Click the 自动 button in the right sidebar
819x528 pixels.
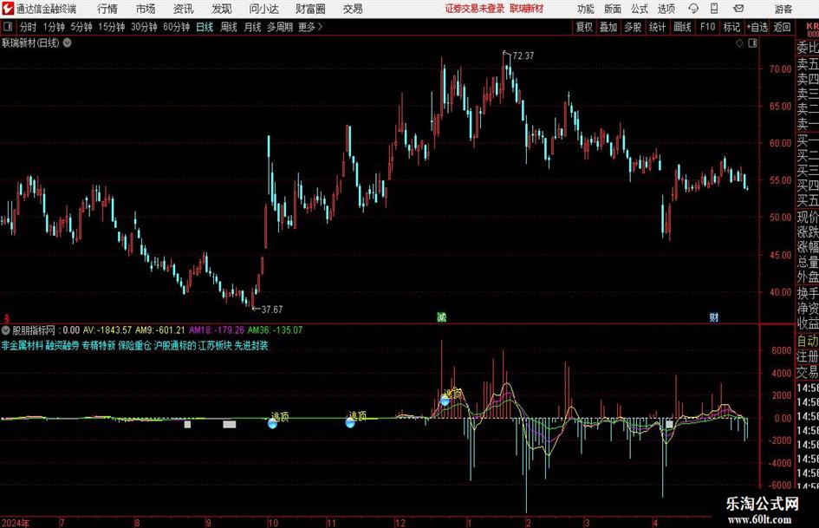[x=808, y=341]
